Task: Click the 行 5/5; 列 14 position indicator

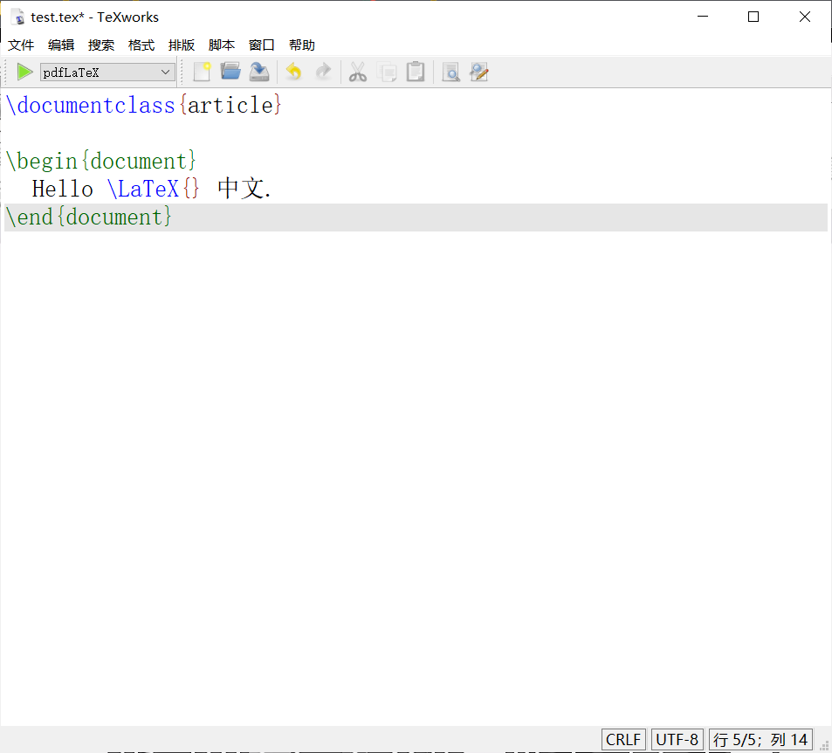Action: 760,739
